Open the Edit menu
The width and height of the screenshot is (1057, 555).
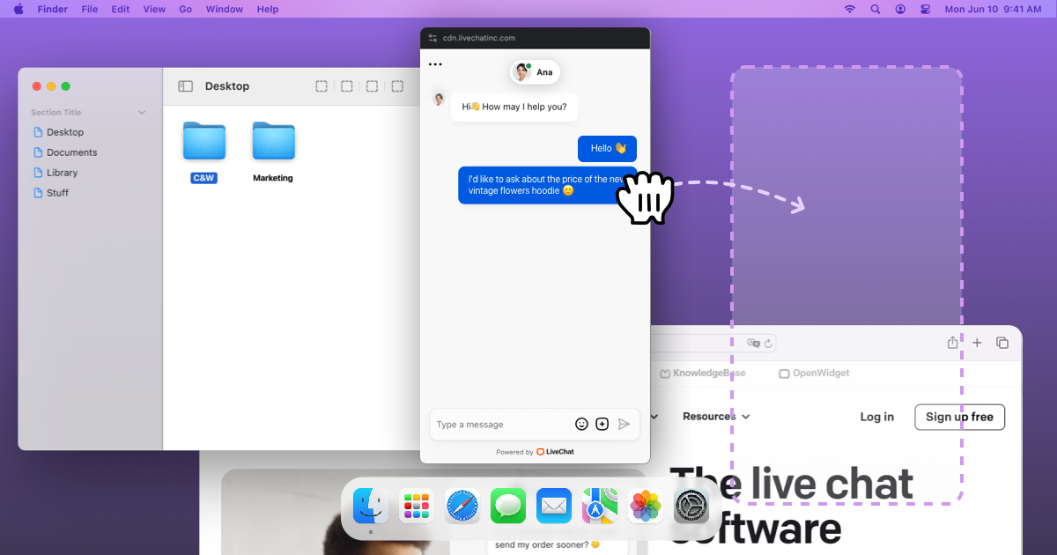pyautogui.click(x=121, y=10)
